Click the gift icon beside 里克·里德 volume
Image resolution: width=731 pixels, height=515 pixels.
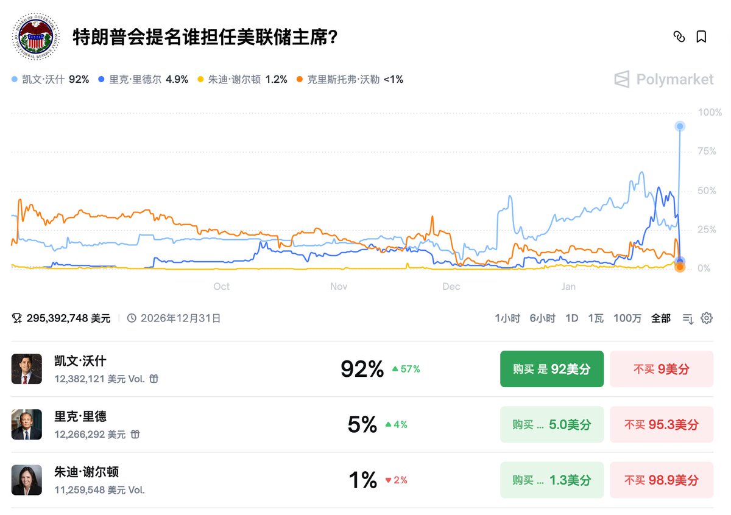[x=135, y=434]
